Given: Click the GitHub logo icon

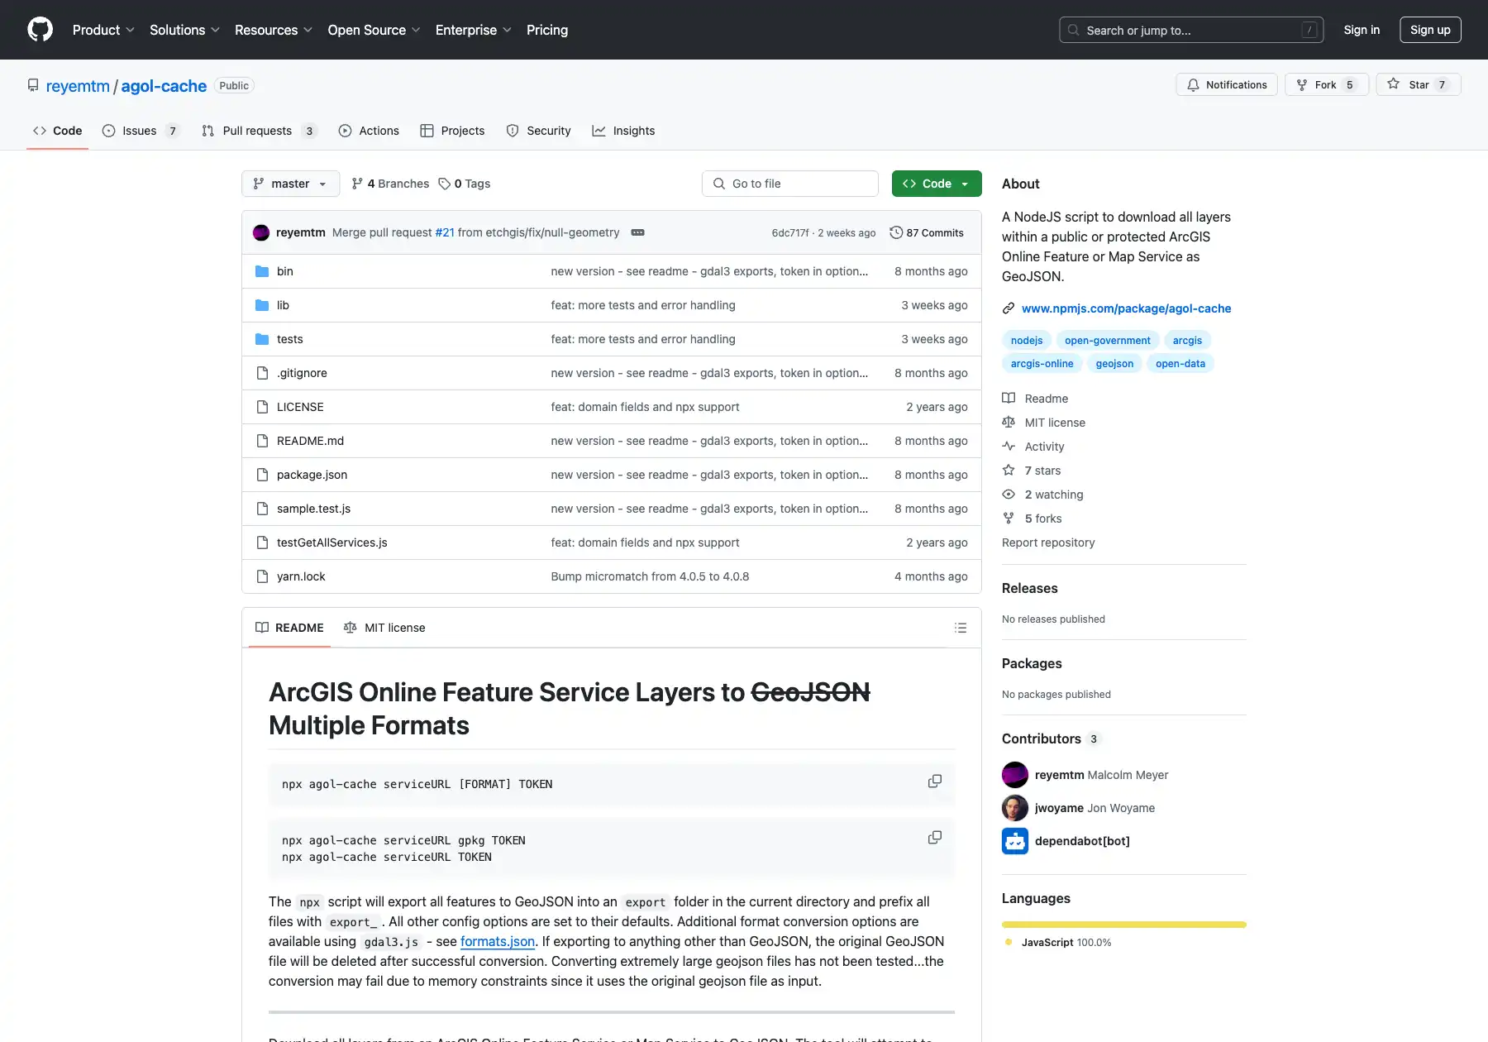Looking at the screenshot, I should [x=40, y=30].
